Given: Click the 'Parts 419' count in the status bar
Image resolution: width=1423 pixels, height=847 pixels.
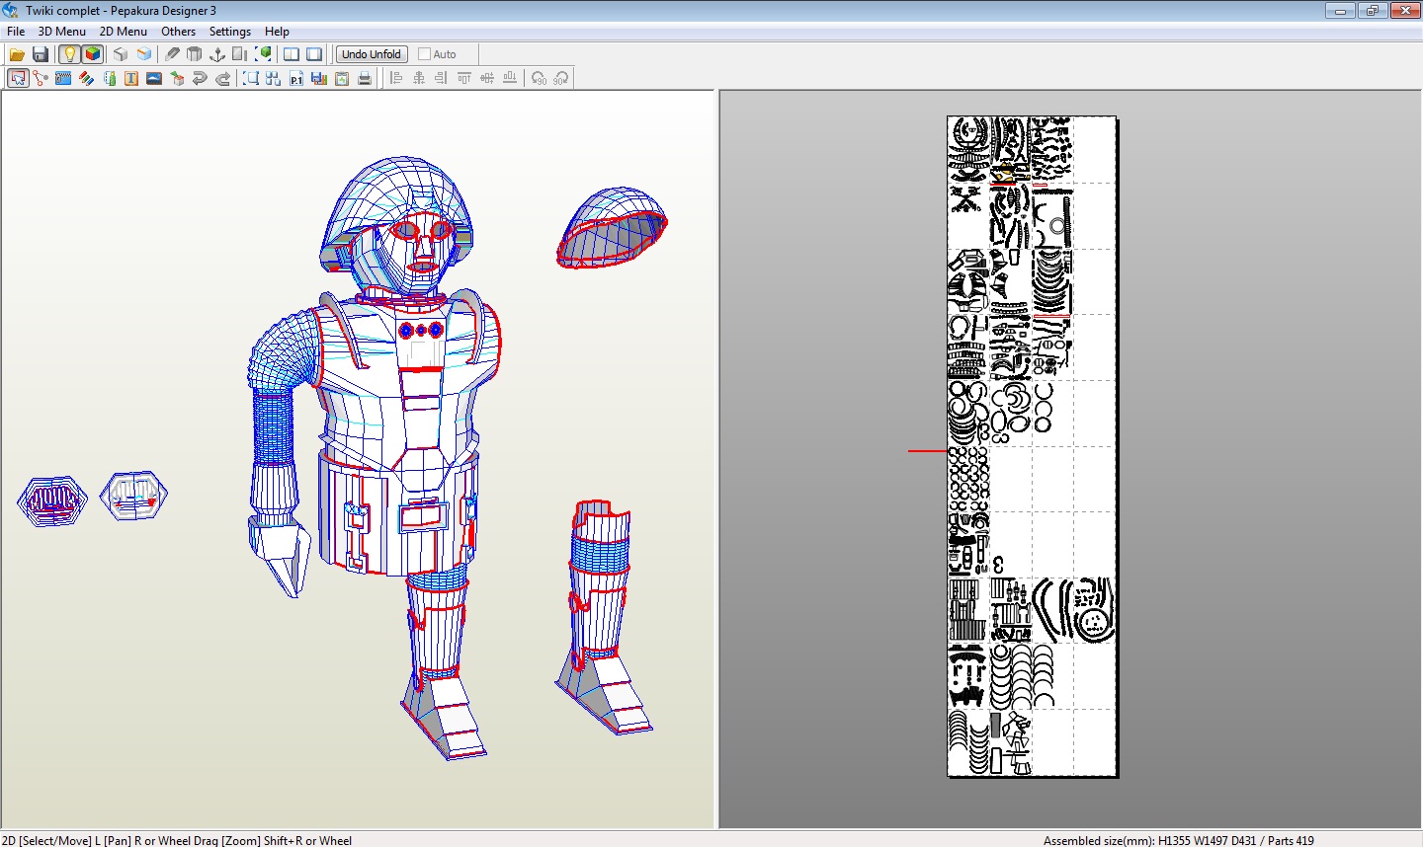Looking at the screenshot, I should tap(1291, 840).
